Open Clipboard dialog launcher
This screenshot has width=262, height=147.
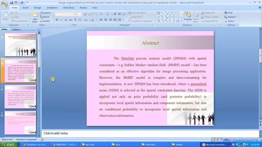point(28,25)
